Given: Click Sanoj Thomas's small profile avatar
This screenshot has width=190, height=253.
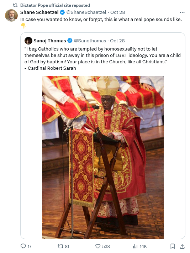Looking at the screenshot, I should pyautogui.click(x=28, y=41).
